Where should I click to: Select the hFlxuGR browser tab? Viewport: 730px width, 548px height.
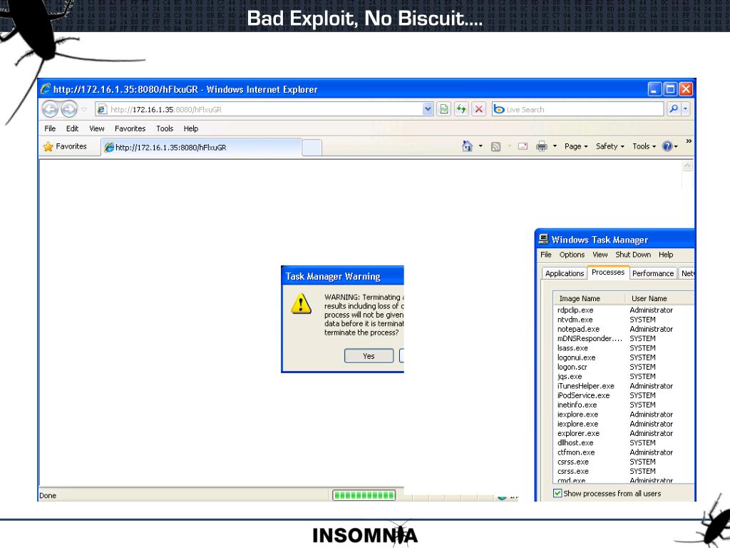click(x=201, y=147)
